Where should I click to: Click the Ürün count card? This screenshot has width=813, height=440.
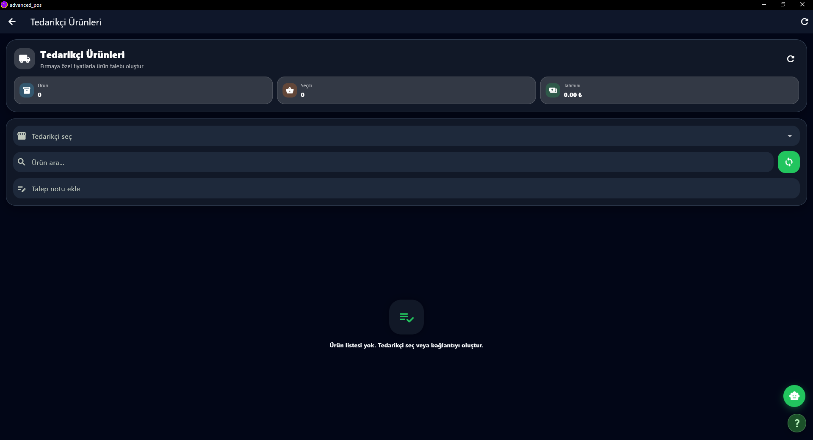click(143, 90)
